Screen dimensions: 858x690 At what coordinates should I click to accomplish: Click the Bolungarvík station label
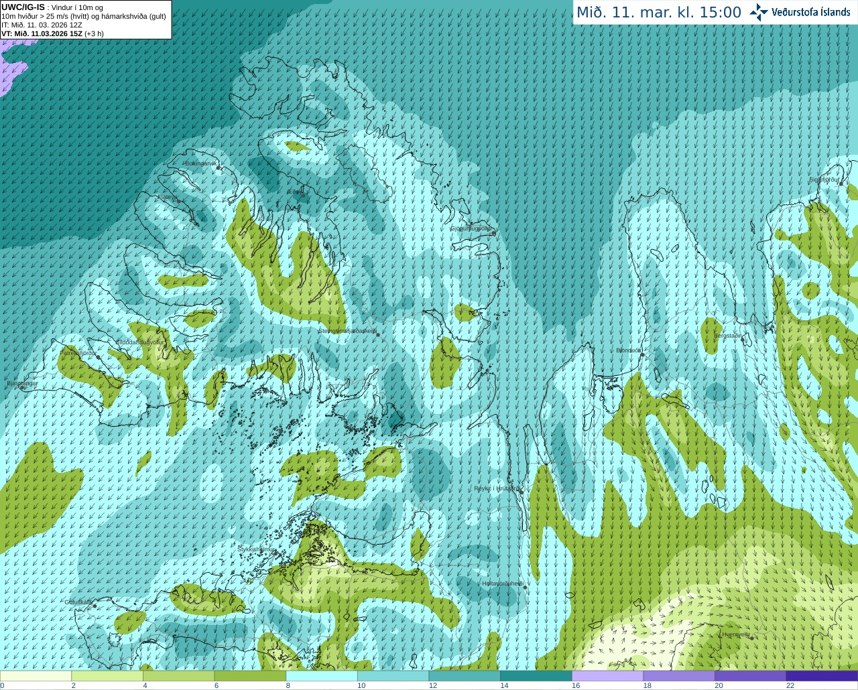point(201,163)
